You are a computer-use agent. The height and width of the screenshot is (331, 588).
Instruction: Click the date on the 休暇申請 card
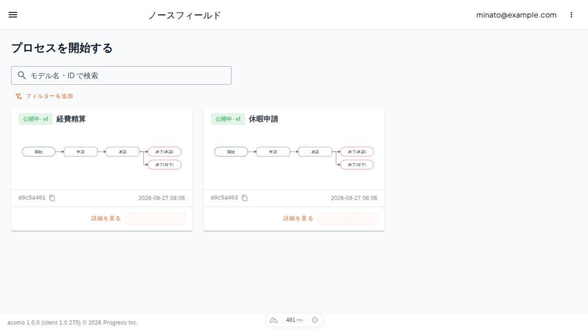[354, 198]
